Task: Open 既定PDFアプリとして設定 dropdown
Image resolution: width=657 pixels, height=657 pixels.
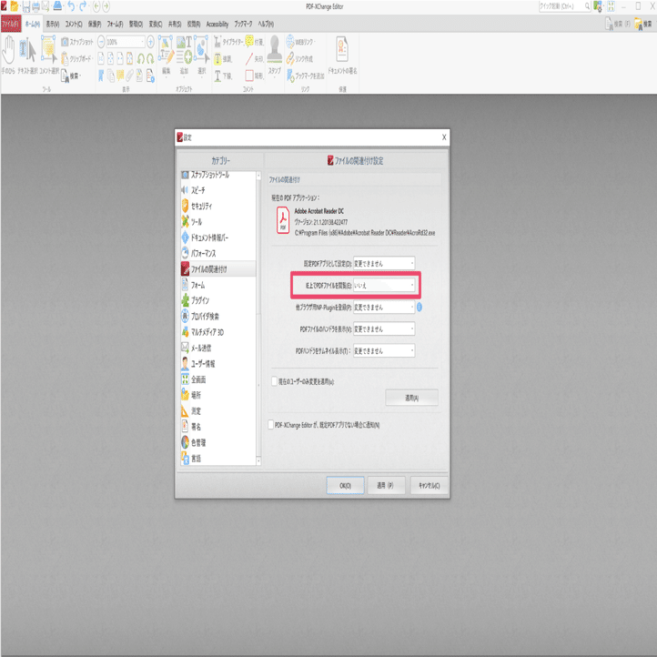Action: point(384,263)
